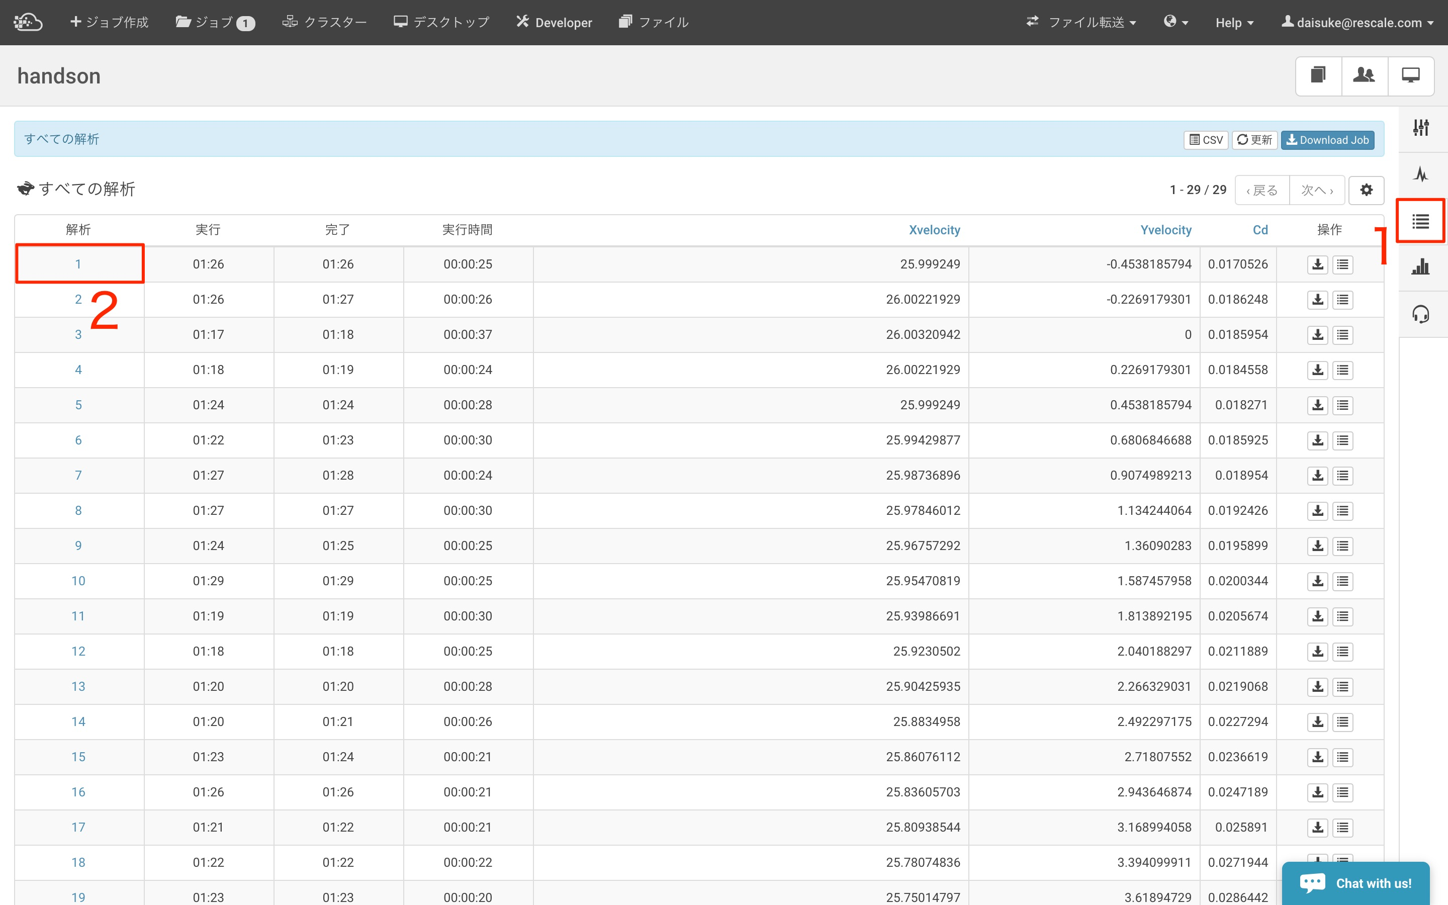Click the Download Job button
Image resolution: width=1448 pixels, height=905 pixels.
point(1327,139)
